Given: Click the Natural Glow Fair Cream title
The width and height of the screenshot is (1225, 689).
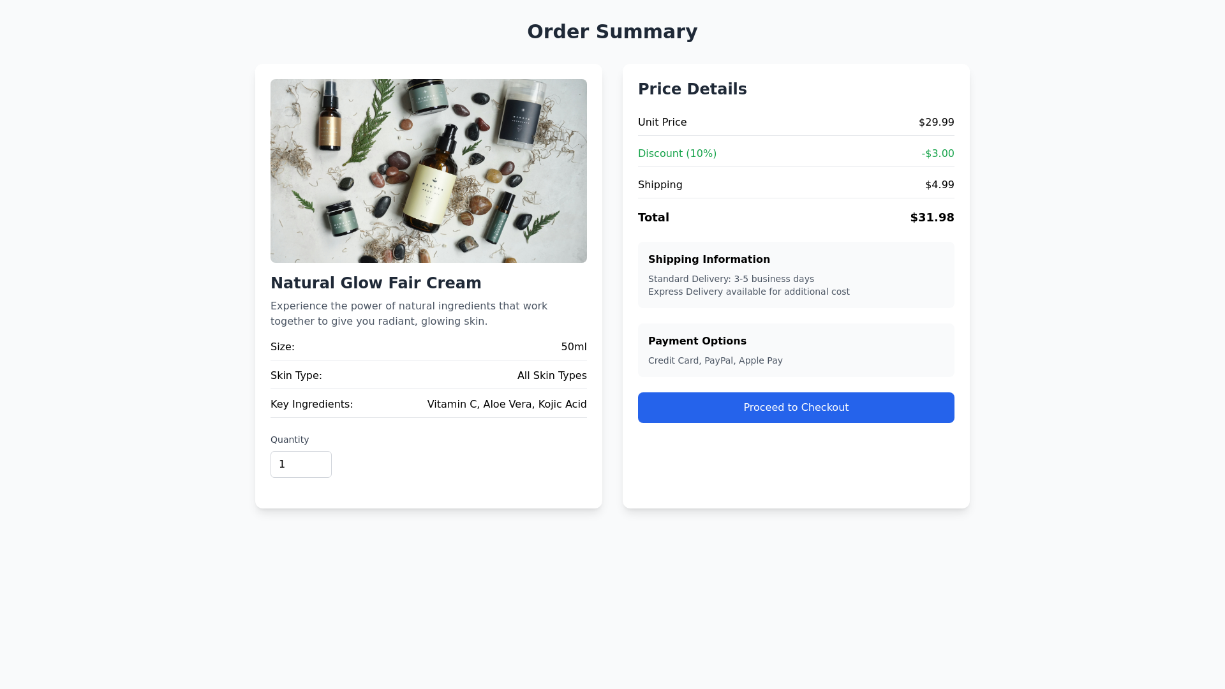Looking at the screenshot, I should point(376,283).
